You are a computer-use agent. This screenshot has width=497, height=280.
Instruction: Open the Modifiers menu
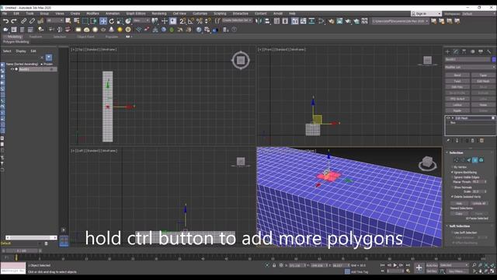[92, 14]
